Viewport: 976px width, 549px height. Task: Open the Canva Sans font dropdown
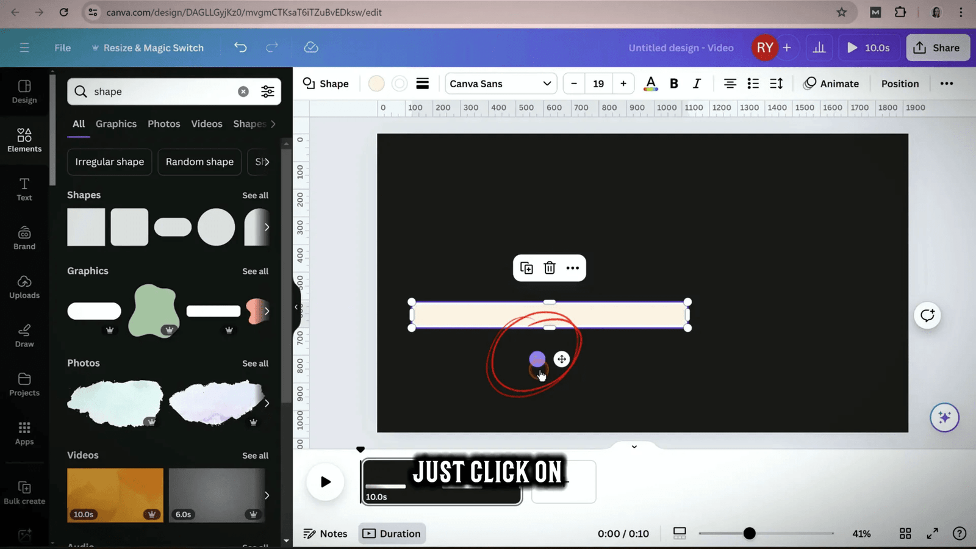coord(500,84)
